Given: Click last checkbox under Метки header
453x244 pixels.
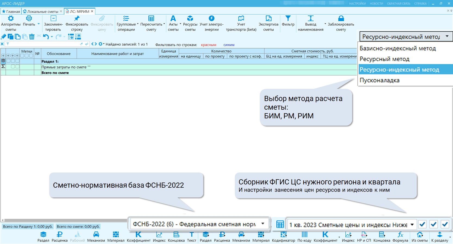Looking at the screenshot, I should 31,56.
